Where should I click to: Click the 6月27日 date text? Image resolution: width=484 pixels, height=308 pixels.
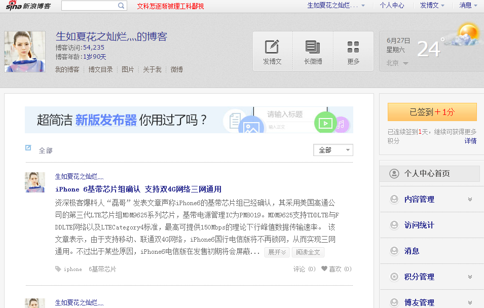[x=398, y=41]
